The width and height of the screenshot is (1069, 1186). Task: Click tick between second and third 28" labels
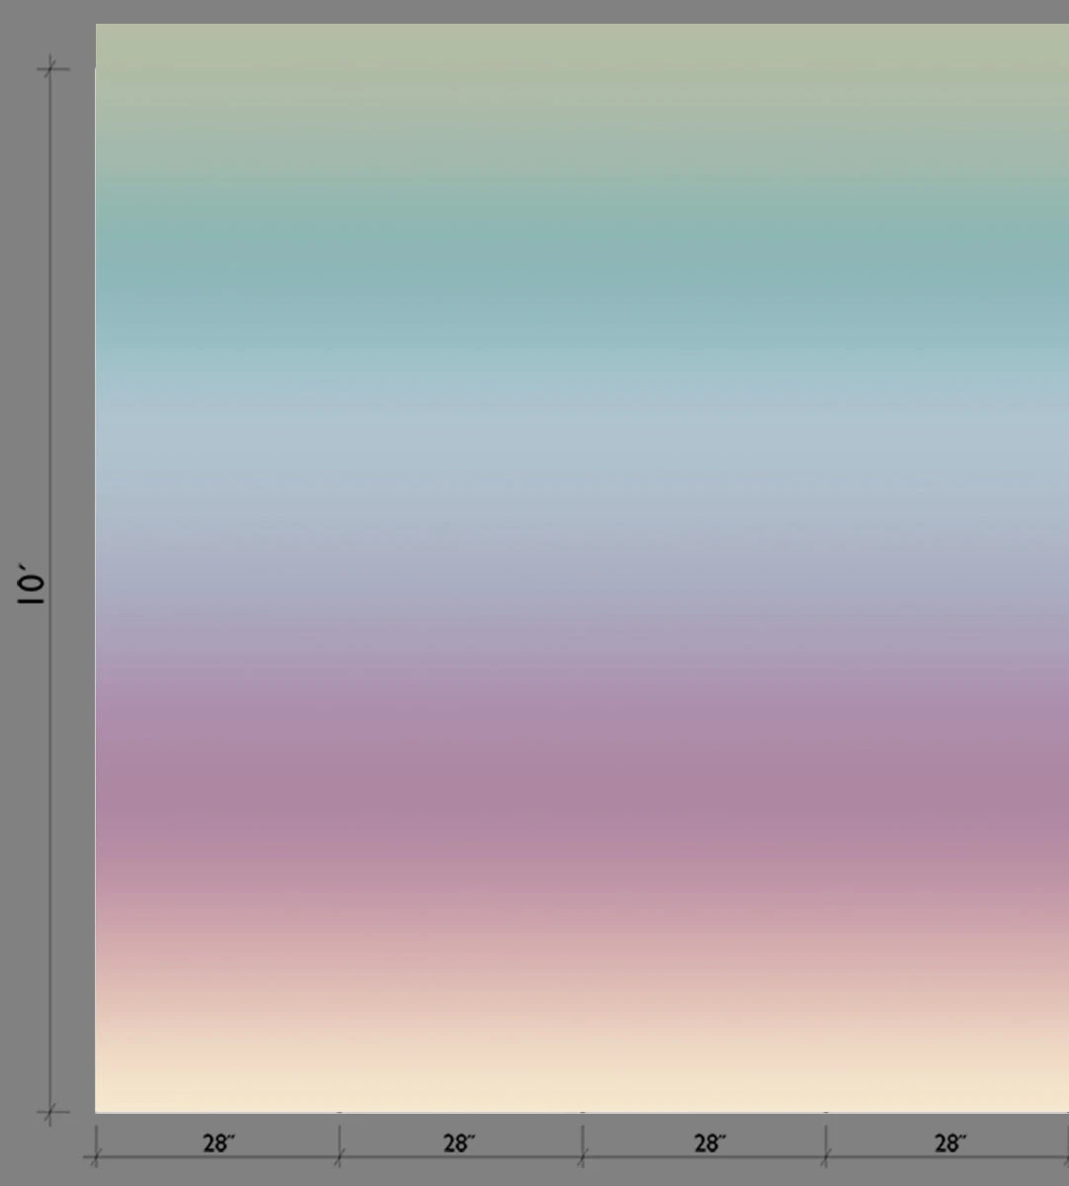click(582, 1158)
